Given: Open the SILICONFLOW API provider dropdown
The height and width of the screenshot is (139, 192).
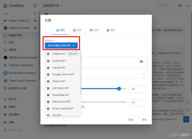Looking at the screenshot, I should pos(61,45).
